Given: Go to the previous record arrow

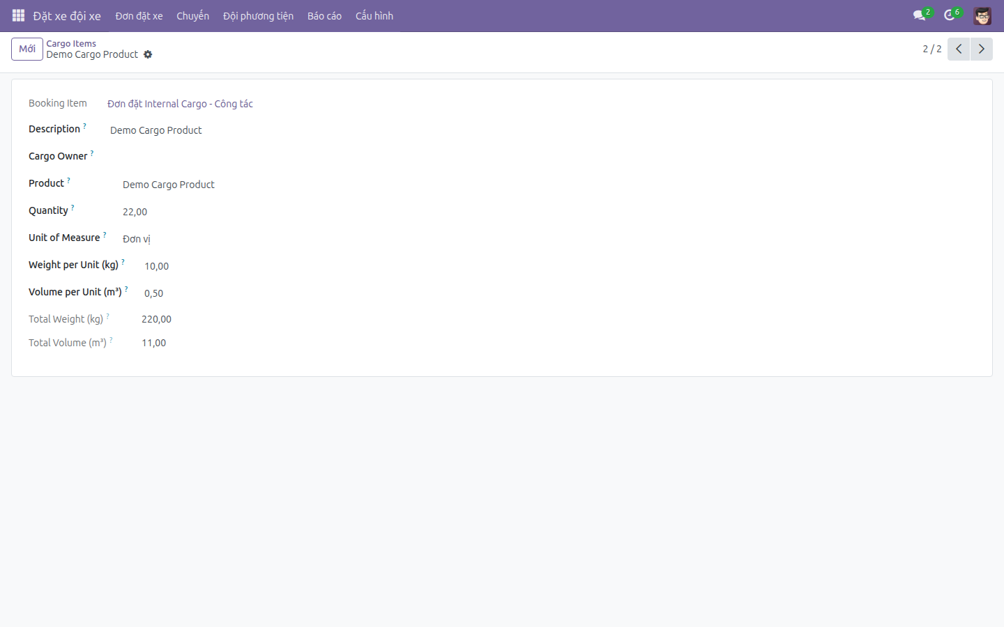Looking at the screenshot, I should point(959,49).
